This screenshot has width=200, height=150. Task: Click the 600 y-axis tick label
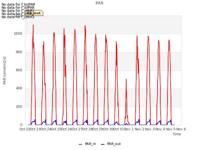click(19, 70)
